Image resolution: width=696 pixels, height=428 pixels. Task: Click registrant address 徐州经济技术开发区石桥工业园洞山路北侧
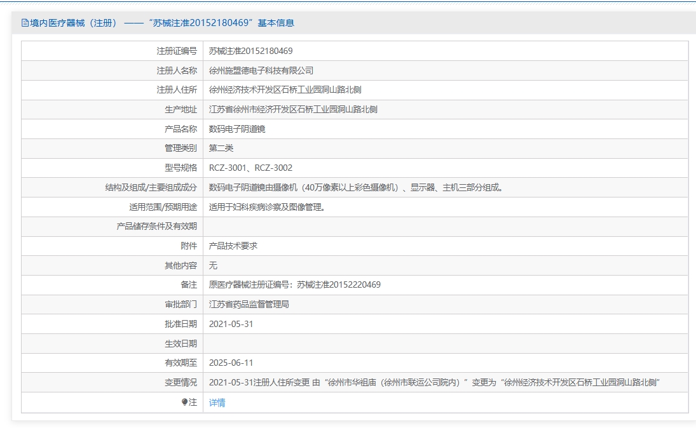pyautogui.click(x=285, y=90)
